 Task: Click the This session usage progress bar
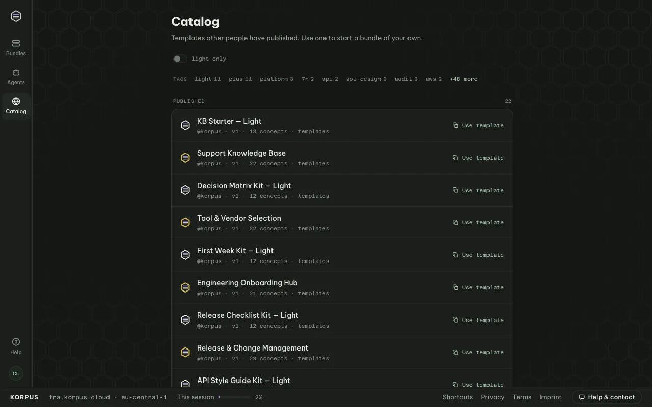tap(234, 397)
